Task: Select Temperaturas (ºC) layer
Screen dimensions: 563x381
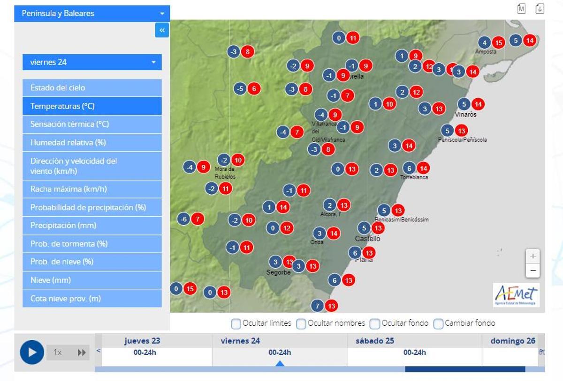Action: coord(92,106)
